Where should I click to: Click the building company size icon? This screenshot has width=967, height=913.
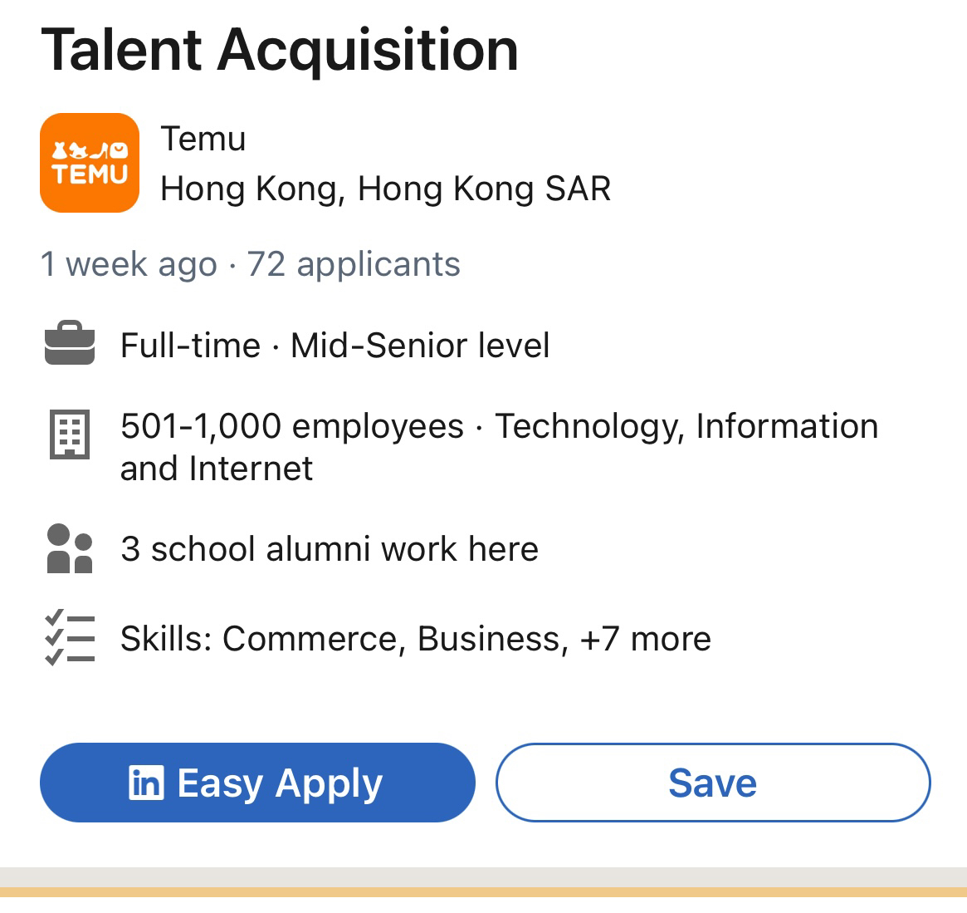70,435
